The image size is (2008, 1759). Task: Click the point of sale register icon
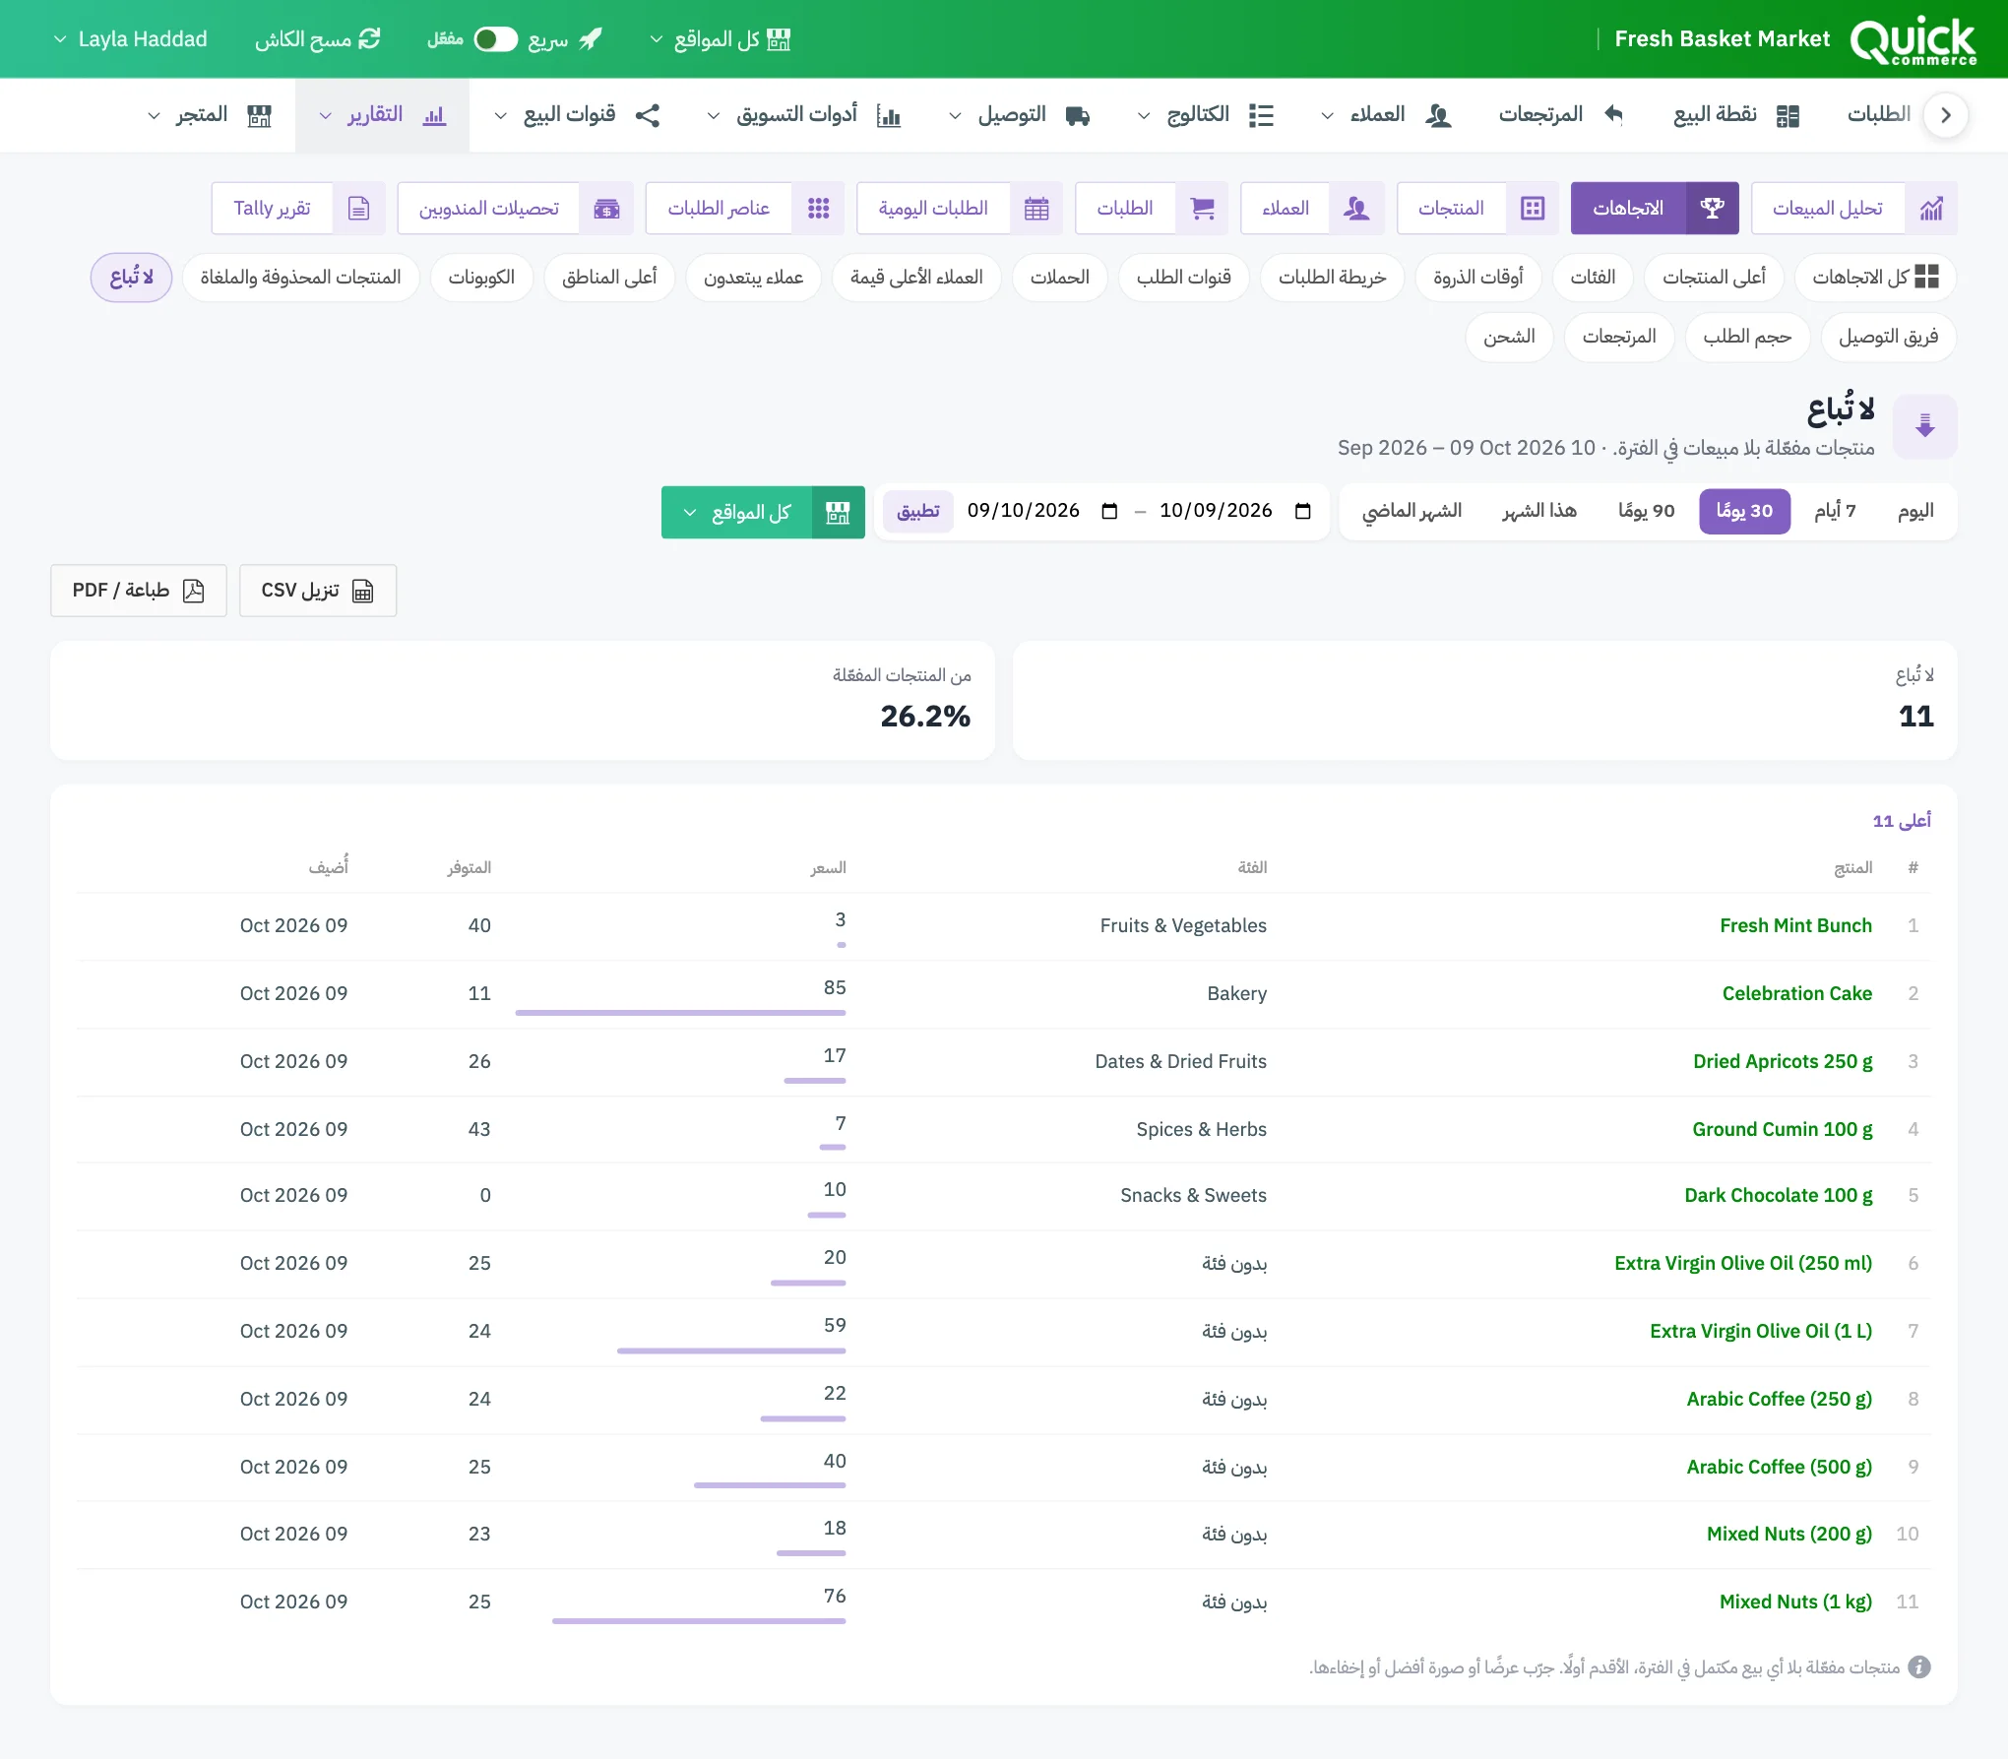(1788, 115)
